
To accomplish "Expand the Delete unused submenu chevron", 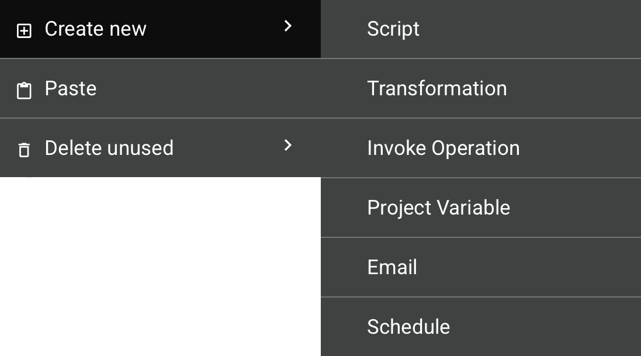I will [x=287, y=145].
